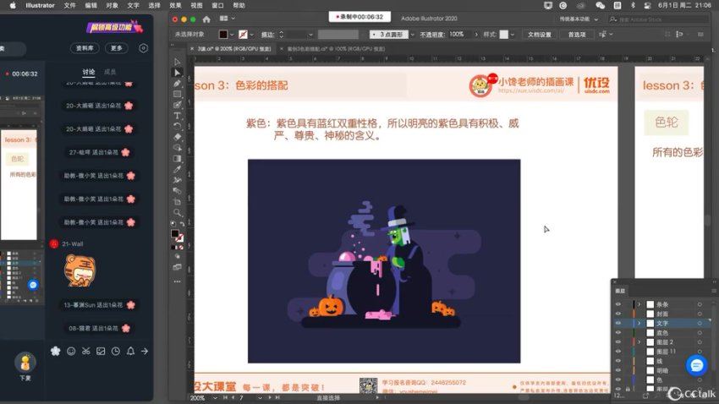Image resolution: width=719 pixels, height=404 pixels.
Task: Open the 窗口 menu
Action: point(217,6)
